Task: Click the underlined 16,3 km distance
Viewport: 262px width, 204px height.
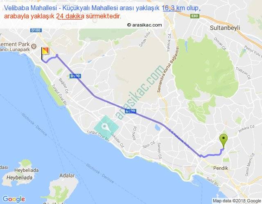Action: pyautogui.click(x=172, y=8)
